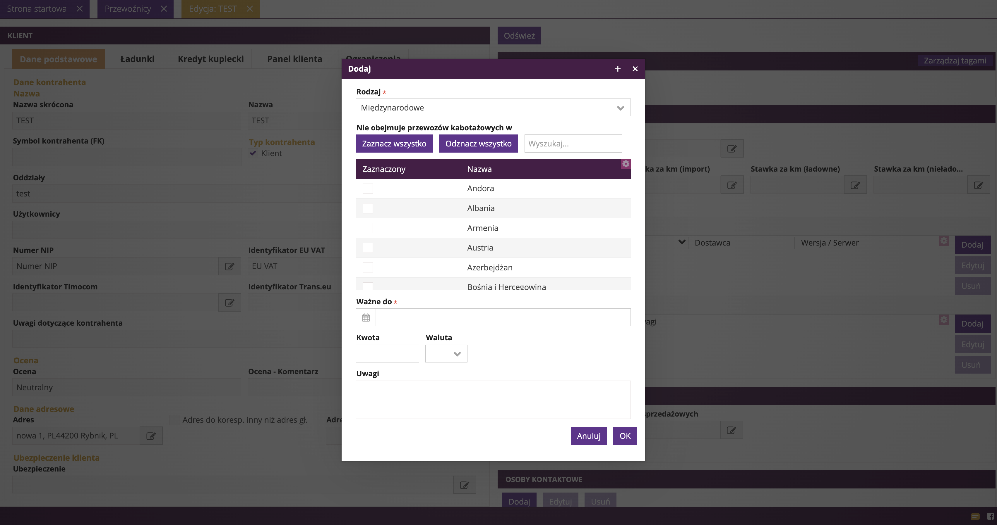The height and width of the screenshot is (525, 997).
Task: Check the Albania row checkbox
Action: (368, 208)
